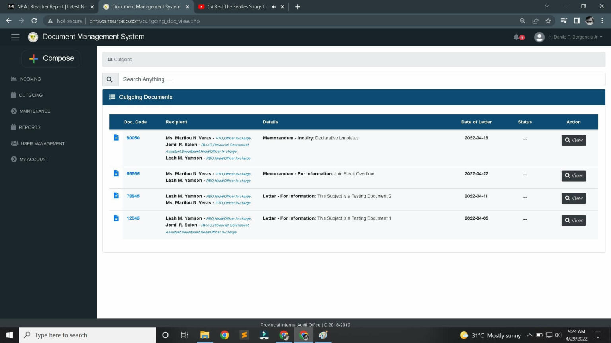Click the Maintenance sidebar icon
This screenshot has height=343, width=611.
point(14,111)
